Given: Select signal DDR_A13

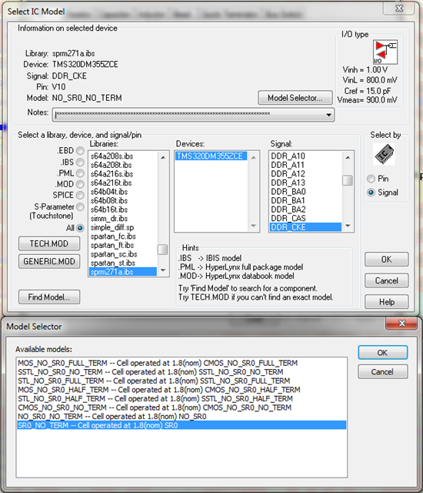Looking at the screenshot, I should pos(305,183).
